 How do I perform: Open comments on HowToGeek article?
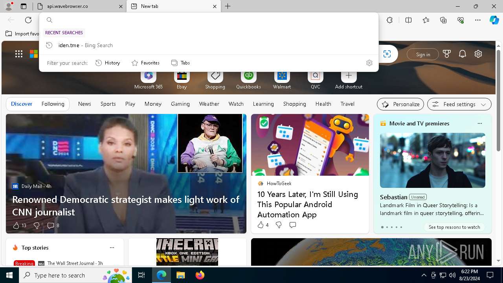(x=293, y=225)
